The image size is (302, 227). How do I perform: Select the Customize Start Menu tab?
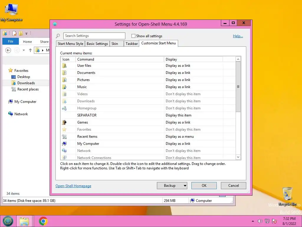coord(158,43)
